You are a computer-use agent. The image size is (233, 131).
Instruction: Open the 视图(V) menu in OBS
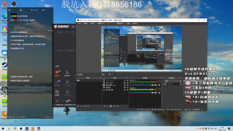tap(93, 24)
